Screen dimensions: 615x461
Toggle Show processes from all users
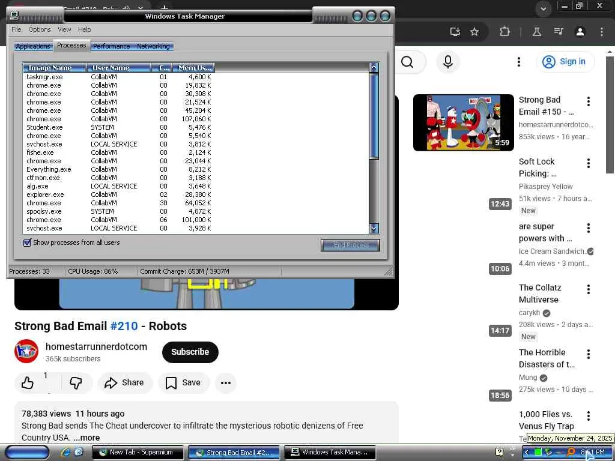point(27,243)
